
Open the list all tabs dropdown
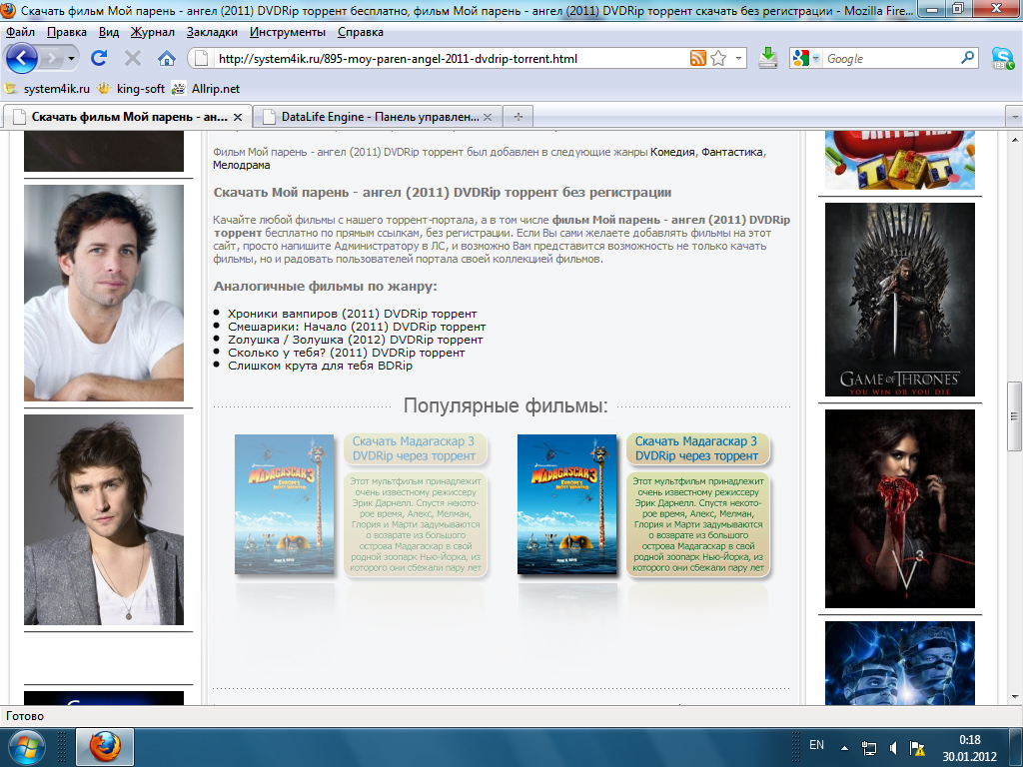click(x=1015, y=118)
